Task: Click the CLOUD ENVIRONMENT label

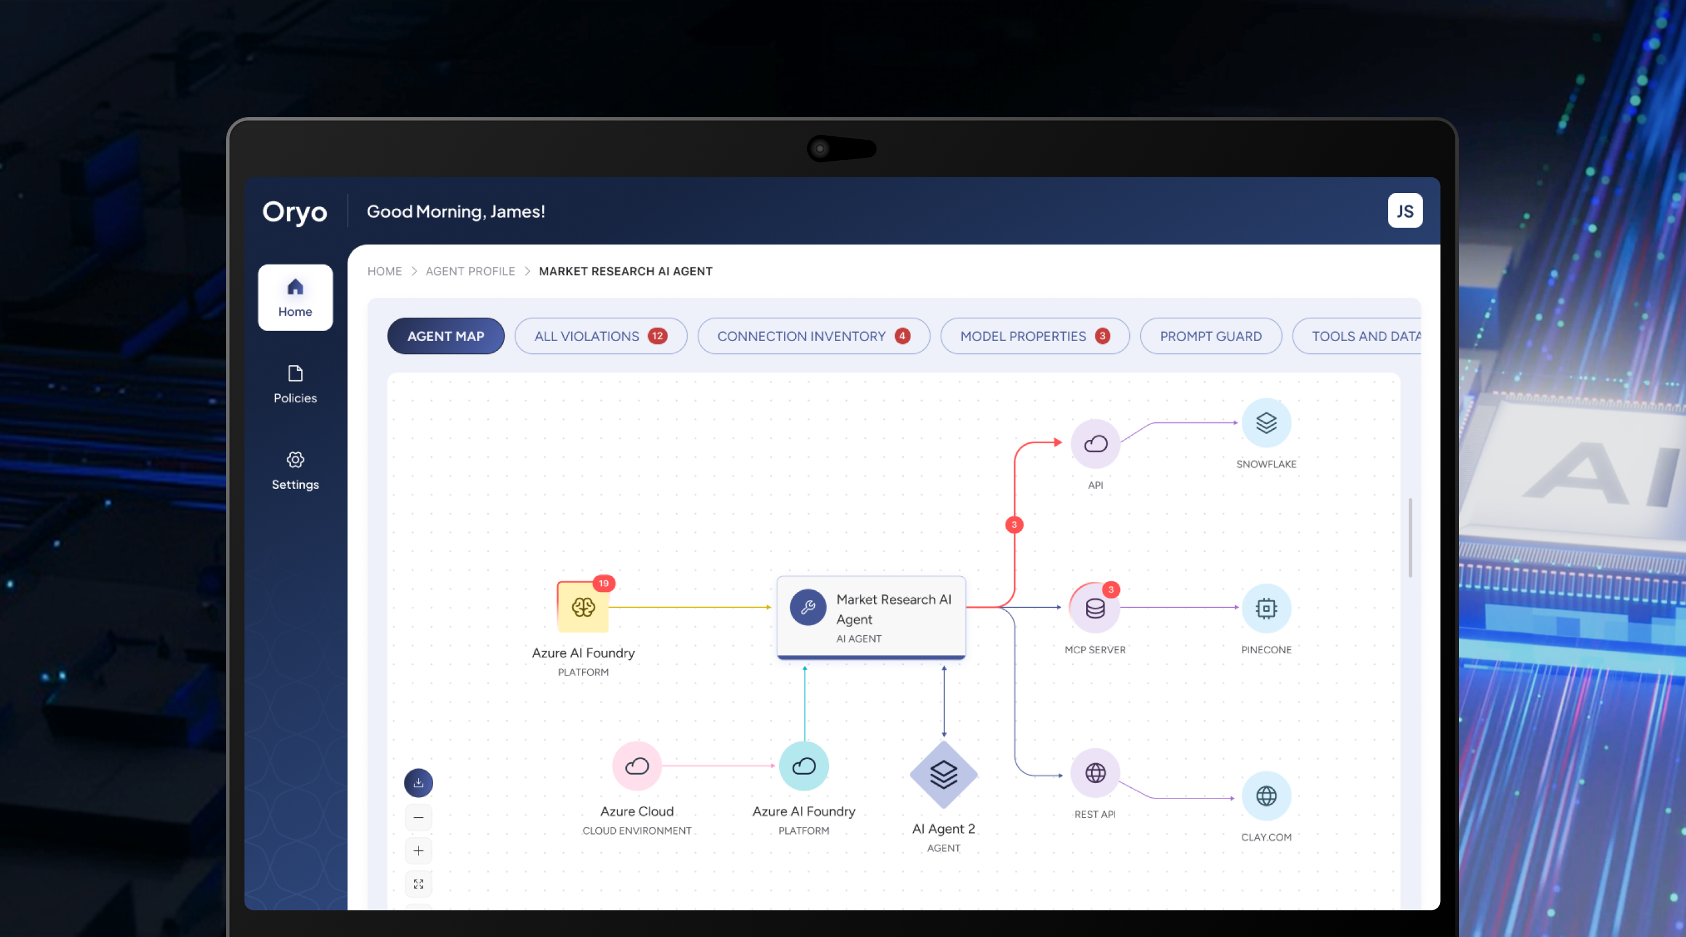Action: pos(637,831)
